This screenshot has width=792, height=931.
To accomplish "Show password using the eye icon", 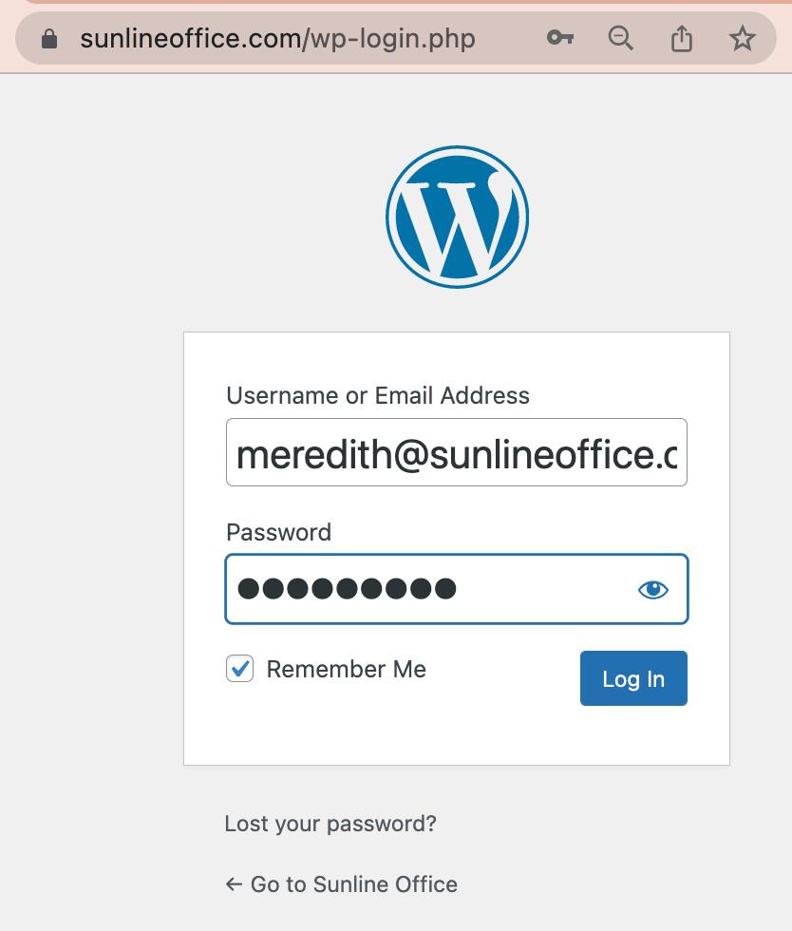I will click(x=653, y=590).
